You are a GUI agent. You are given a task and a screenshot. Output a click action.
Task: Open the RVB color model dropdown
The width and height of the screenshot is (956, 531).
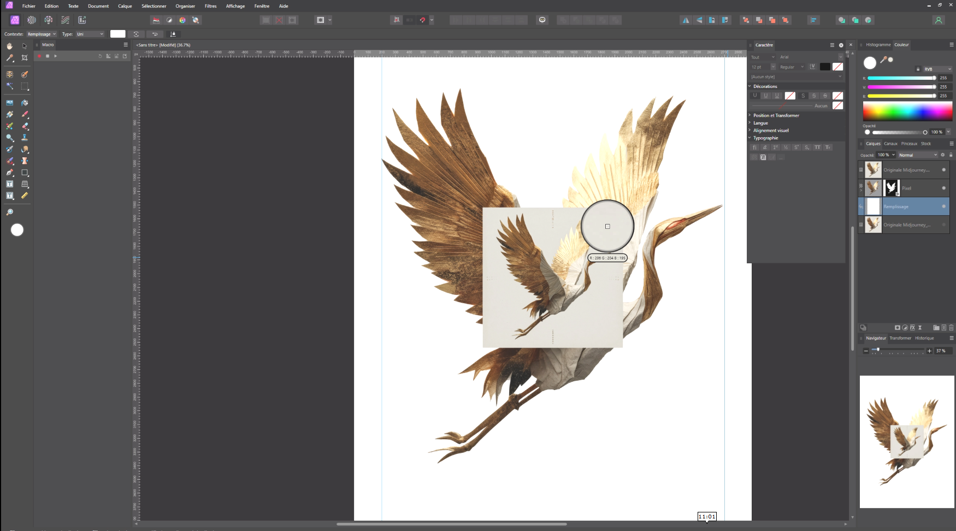coord(937,69)
